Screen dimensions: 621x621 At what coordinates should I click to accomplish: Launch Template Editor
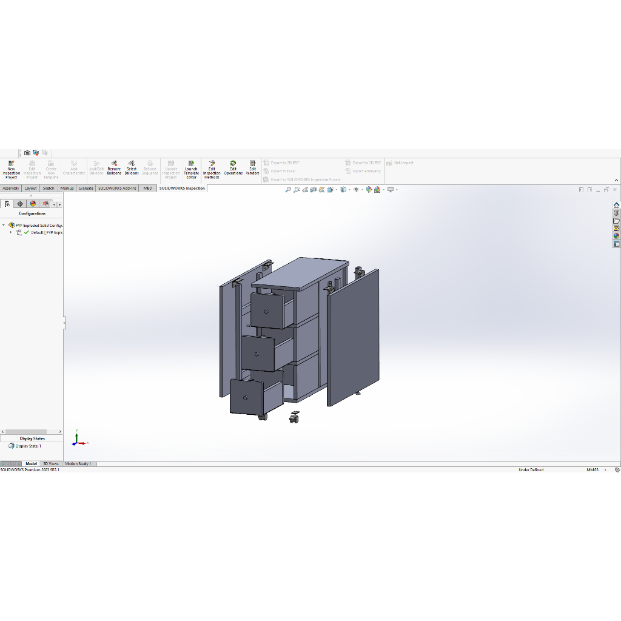pos(191,170)
